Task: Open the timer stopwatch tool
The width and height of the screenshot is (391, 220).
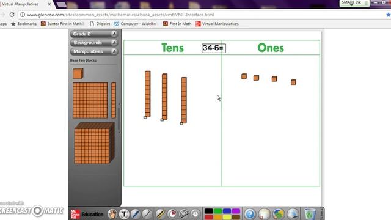Action: point(172,214)
